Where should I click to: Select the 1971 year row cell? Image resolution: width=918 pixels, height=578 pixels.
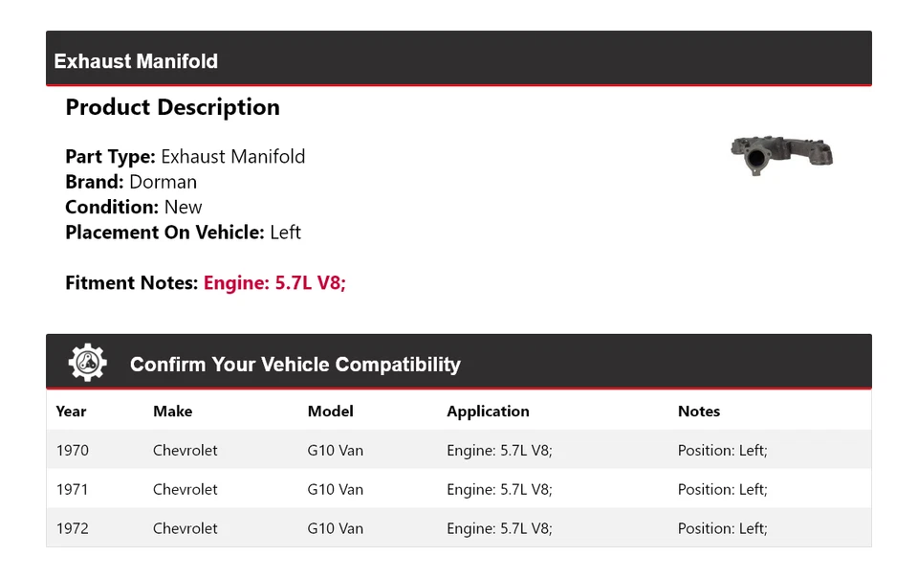click(x=73, y=490)
